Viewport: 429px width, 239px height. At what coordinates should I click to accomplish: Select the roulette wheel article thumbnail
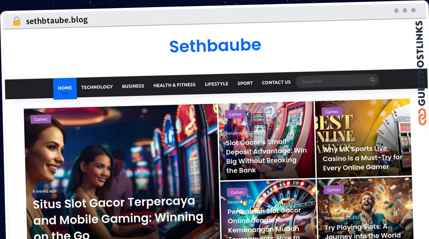(x=268, y=209)
